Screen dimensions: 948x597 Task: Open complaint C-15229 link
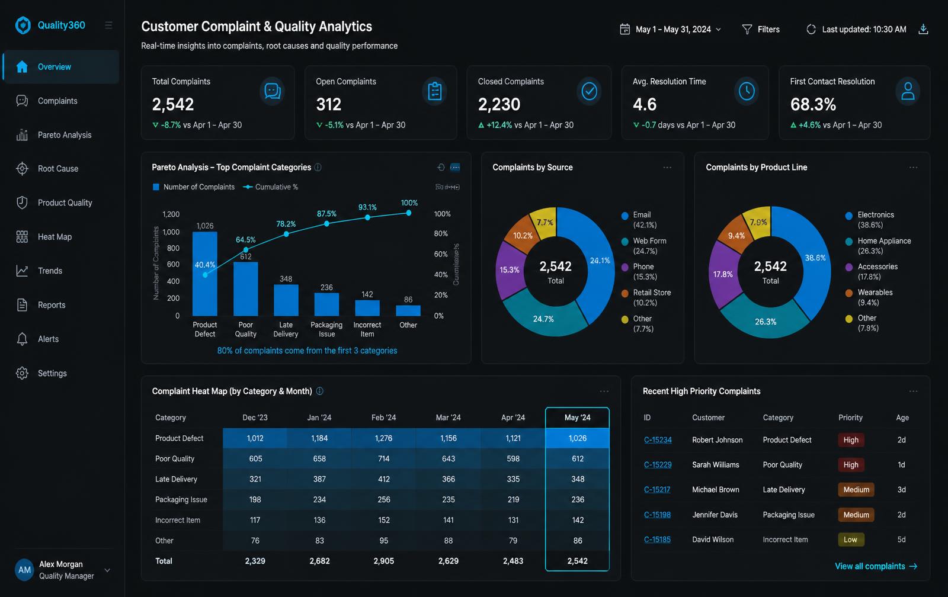coord(658,465)
